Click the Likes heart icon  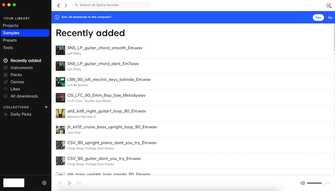point(5,89)
